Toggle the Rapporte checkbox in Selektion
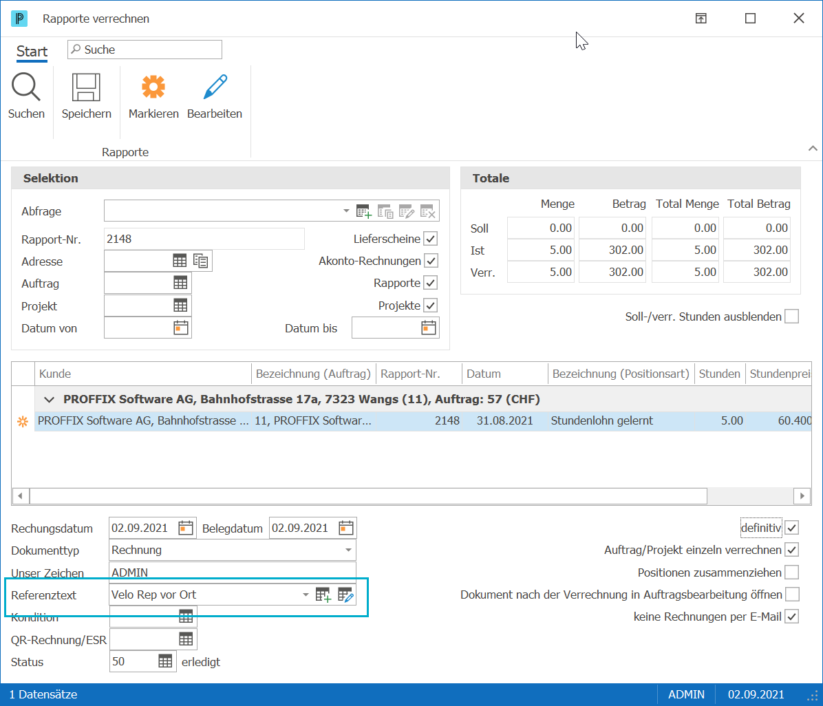Screen dimensions: 823x706 click(430, 283)
